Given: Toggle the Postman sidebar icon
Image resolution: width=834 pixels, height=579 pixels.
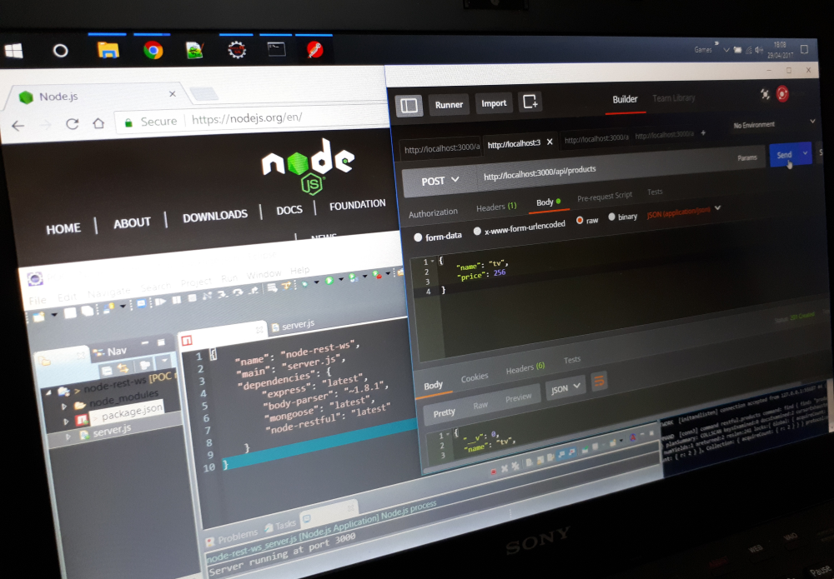Looking at the screenshot, I should (409, 105).
